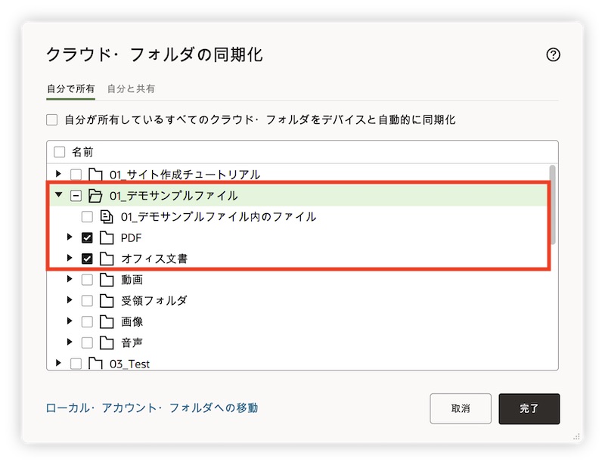This screenshot has height=465, width=605.
Task: Click the 画像 folder icon
Action: pos(107,322)
